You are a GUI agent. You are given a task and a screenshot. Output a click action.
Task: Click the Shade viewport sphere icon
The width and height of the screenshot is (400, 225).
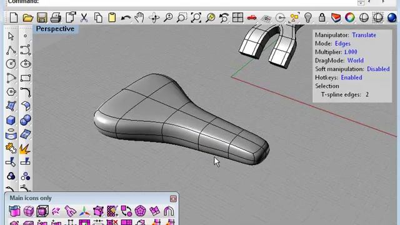point(364,18)
